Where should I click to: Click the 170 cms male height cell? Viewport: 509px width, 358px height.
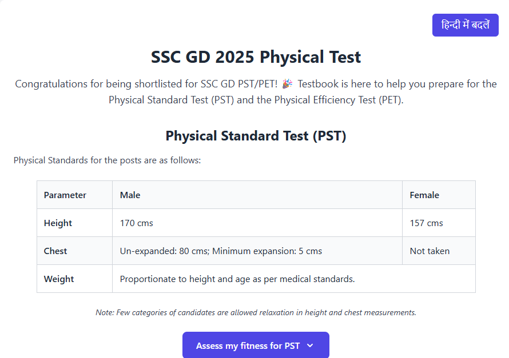pos(137,223)
